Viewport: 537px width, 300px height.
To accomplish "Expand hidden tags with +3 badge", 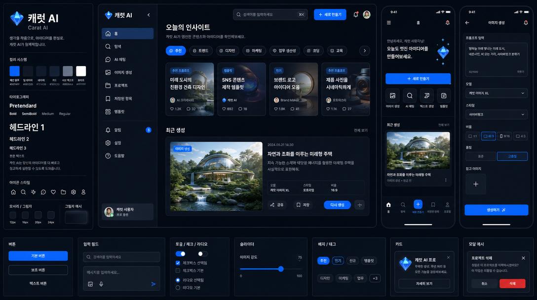I will point(375,278).
